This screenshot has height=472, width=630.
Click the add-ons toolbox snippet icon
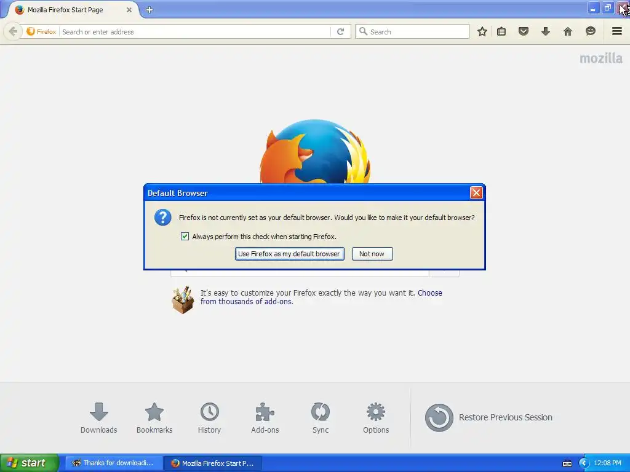(x=183, y=299)
